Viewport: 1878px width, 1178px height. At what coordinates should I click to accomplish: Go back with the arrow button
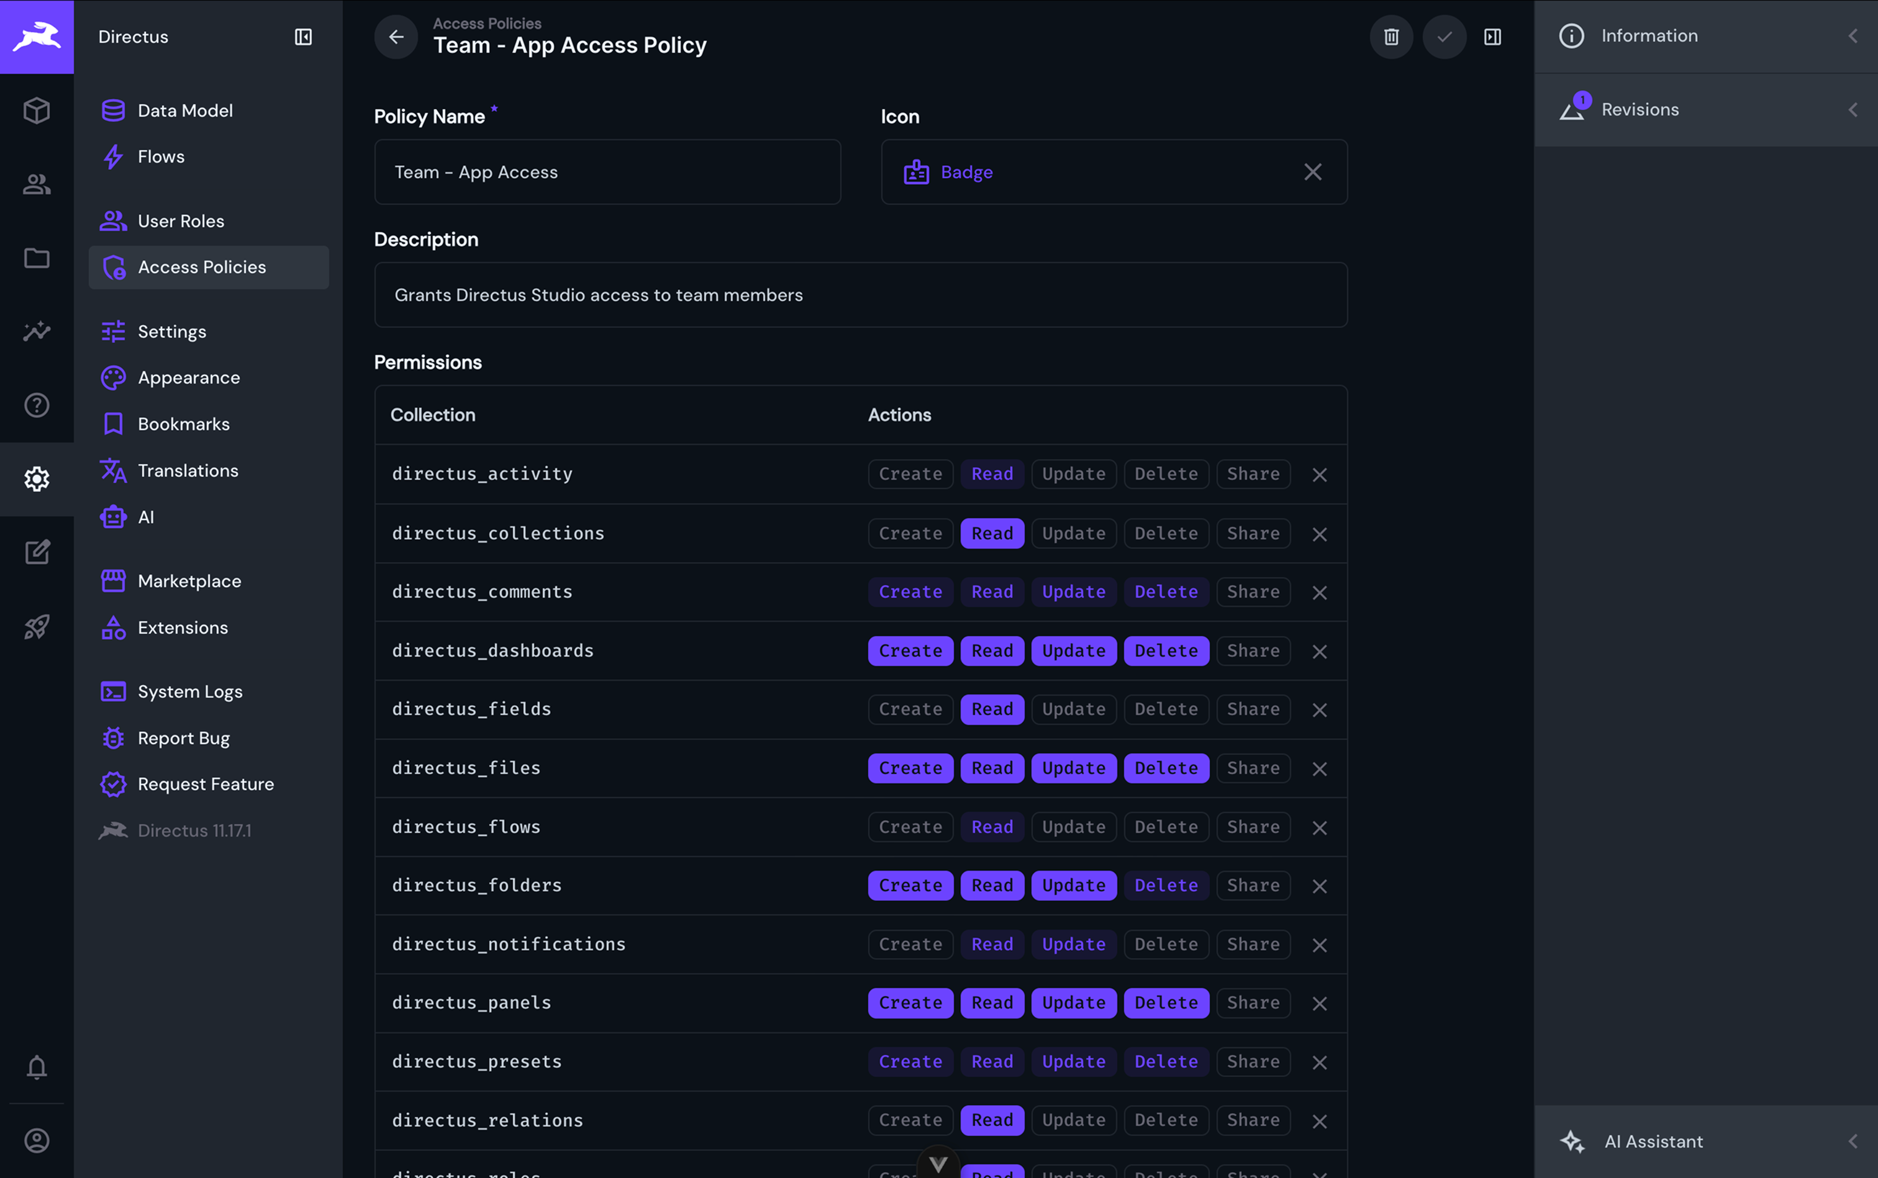(396, 37)
